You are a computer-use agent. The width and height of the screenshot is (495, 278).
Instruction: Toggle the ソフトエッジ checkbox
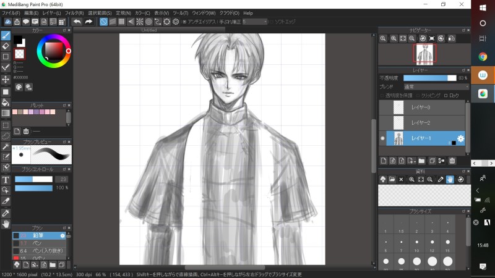click(x=271, y=22)
